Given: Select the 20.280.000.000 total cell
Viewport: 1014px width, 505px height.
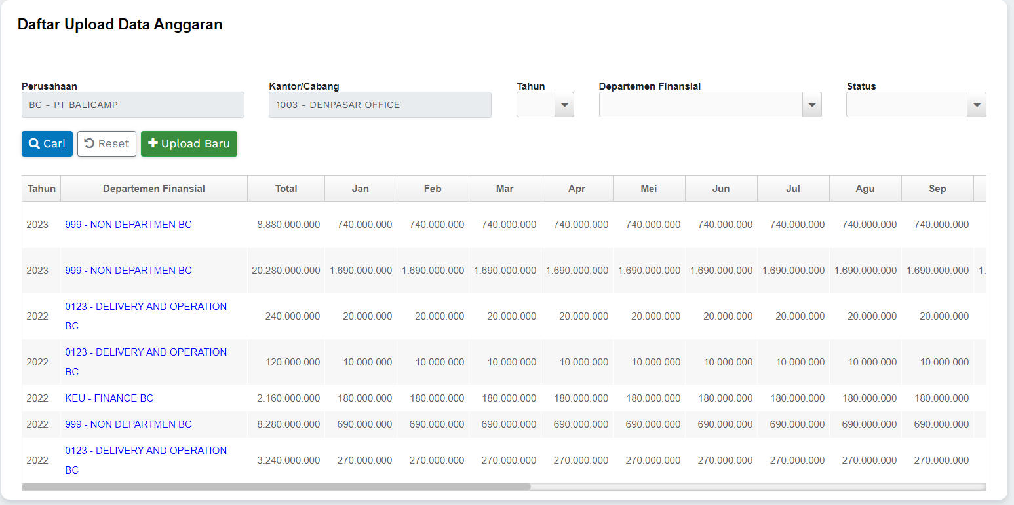Looking at the screenshot, I should 286,271.
